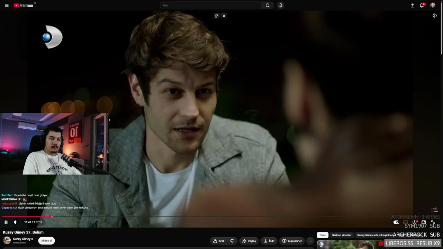
Task: Open the account avatar menu
Action: click(x=433, y=5)
